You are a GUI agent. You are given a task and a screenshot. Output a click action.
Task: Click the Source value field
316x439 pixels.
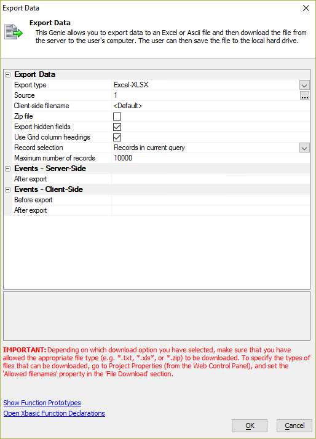click(205, 95)
